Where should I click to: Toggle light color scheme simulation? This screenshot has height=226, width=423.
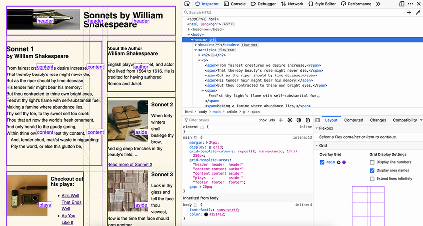tap(290, 120)
